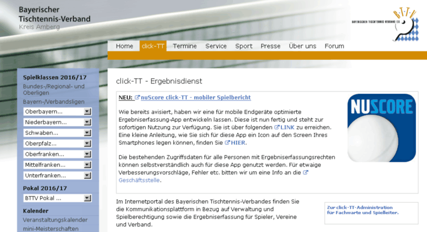
Task: Click the click-TT - Ergebnisdienst page heading
Action: coord(159,81)
